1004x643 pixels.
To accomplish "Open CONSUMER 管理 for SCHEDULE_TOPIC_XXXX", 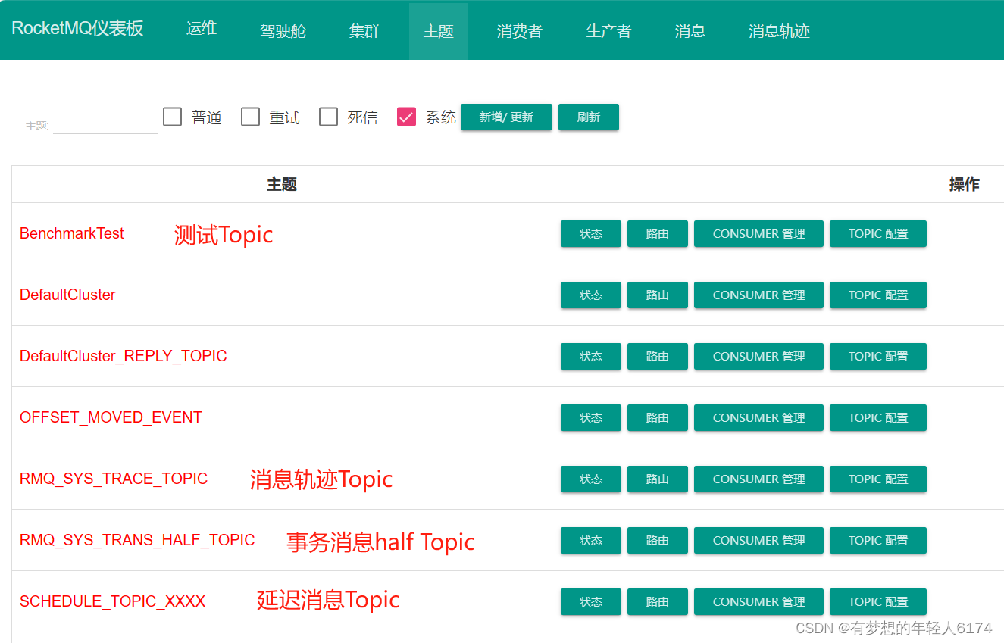I will (758, 602).
